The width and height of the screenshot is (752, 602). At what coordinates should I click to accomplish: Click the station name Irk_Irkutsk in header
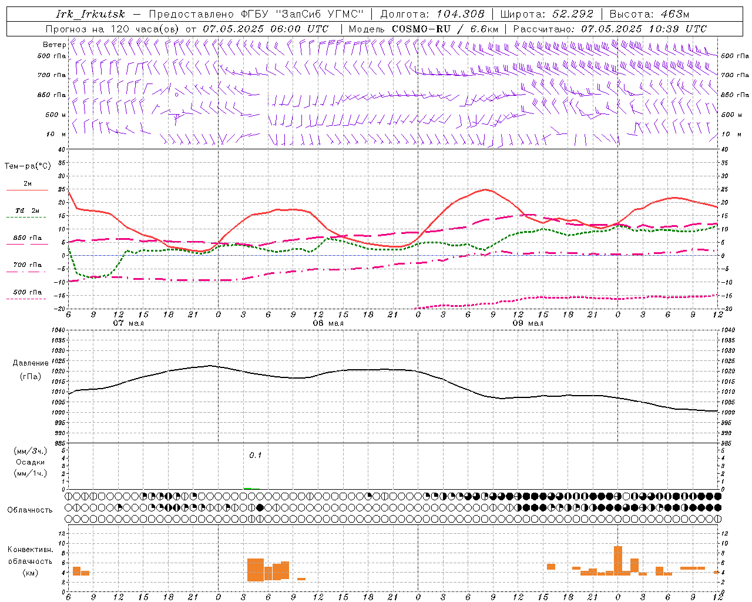90,14
